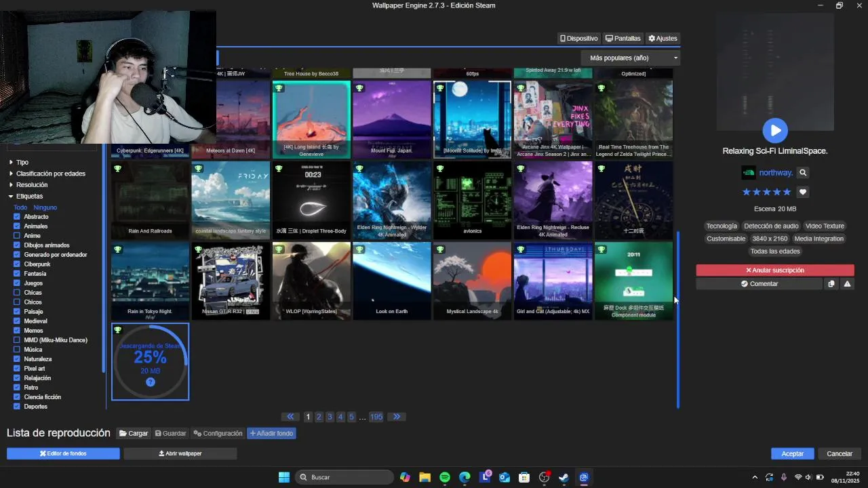Open the Pantallas tab
Screen dimensions: 868x488
click(x=623, y=39)
